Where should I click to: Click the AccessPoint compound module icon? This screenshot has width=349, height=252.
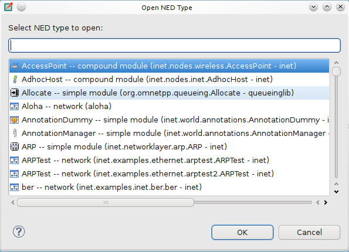15,66
